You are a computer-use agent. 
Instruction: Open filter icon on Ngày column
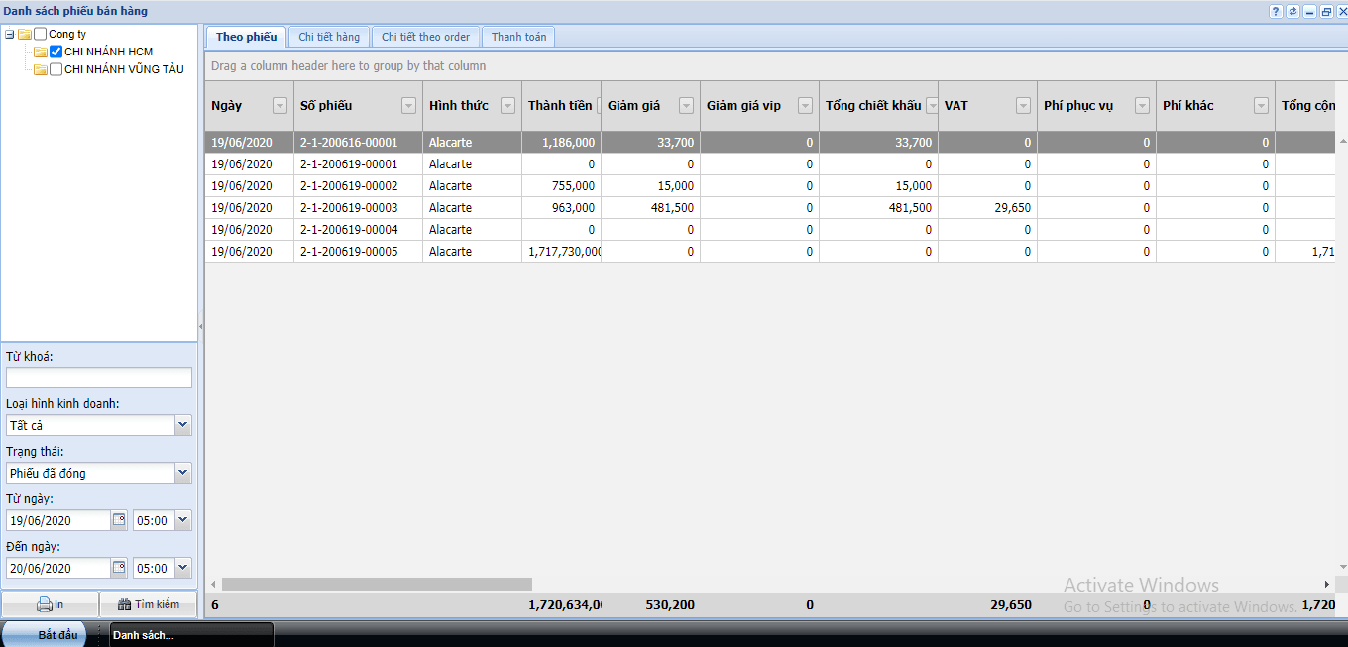point(280,106)
